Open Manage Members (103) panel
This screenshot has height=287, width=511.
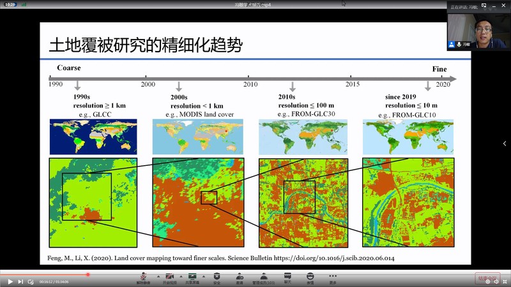[x=263, y=277]
